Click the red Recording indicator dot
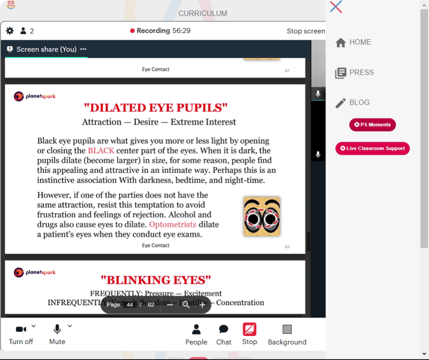This screenshot has width=429, height=360. (132, 31)
